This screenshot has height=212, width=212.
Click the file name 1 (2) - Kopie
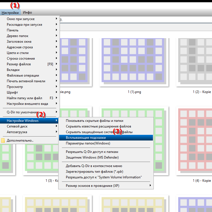202,92
